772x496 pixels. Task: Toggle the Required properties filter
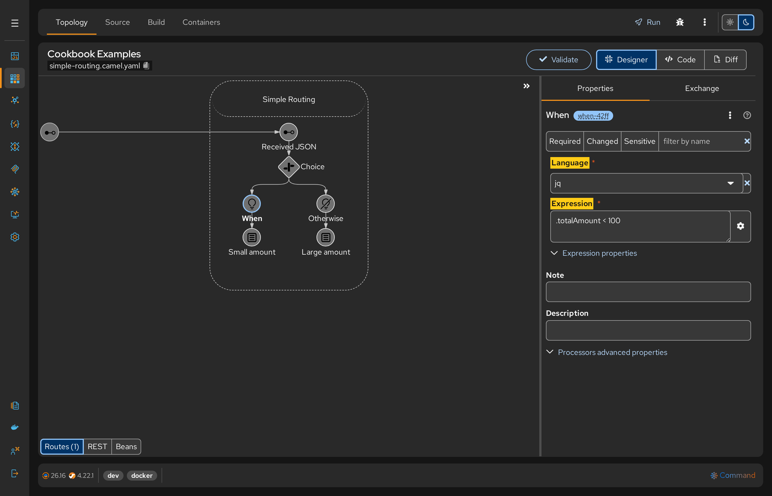(x=565, y=141)
